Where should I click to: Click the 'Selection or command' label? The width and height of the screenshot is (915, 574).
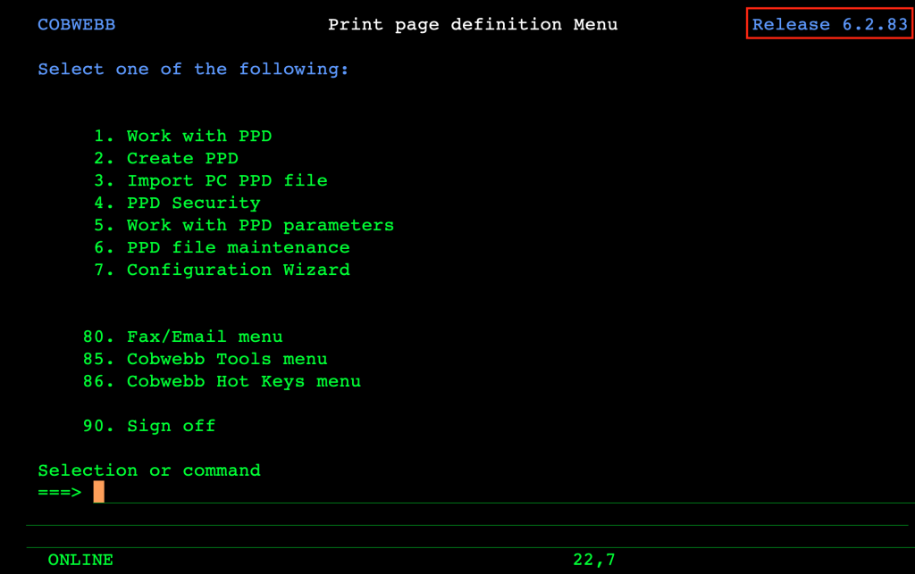[x=149, y=470]
